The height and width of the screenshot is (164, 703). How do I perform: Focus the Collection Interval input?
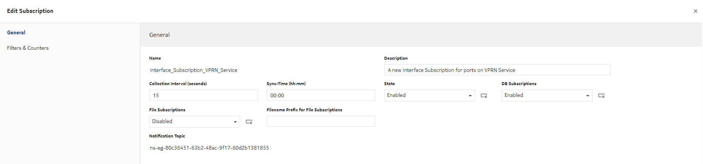click(203, 95)
